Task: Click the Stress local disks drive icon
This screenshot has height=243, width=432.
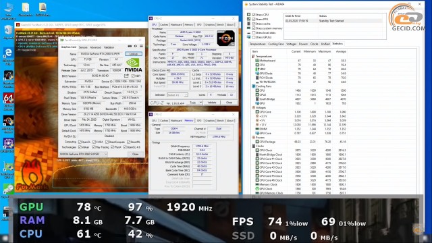Action: [249, 32]
